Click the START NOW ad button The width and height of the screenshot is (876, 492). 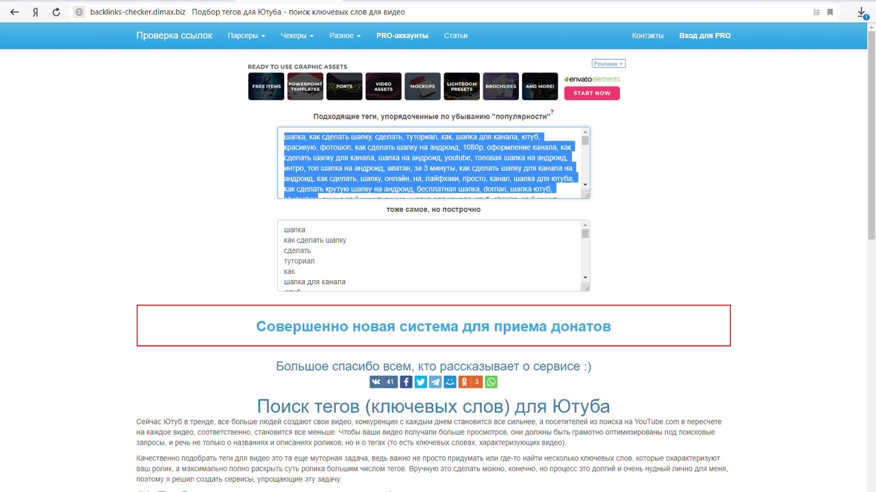point(592,93)
